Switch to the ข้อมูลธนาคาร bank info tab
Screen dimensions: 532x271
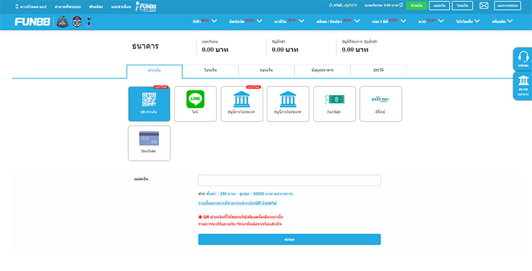pos(322,70)
